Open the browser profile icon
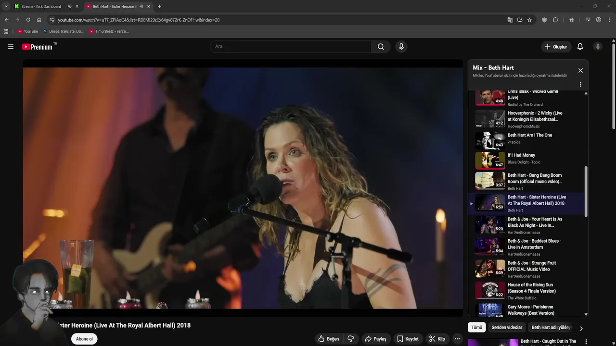 pyautogui.click(x=598, y=20)
